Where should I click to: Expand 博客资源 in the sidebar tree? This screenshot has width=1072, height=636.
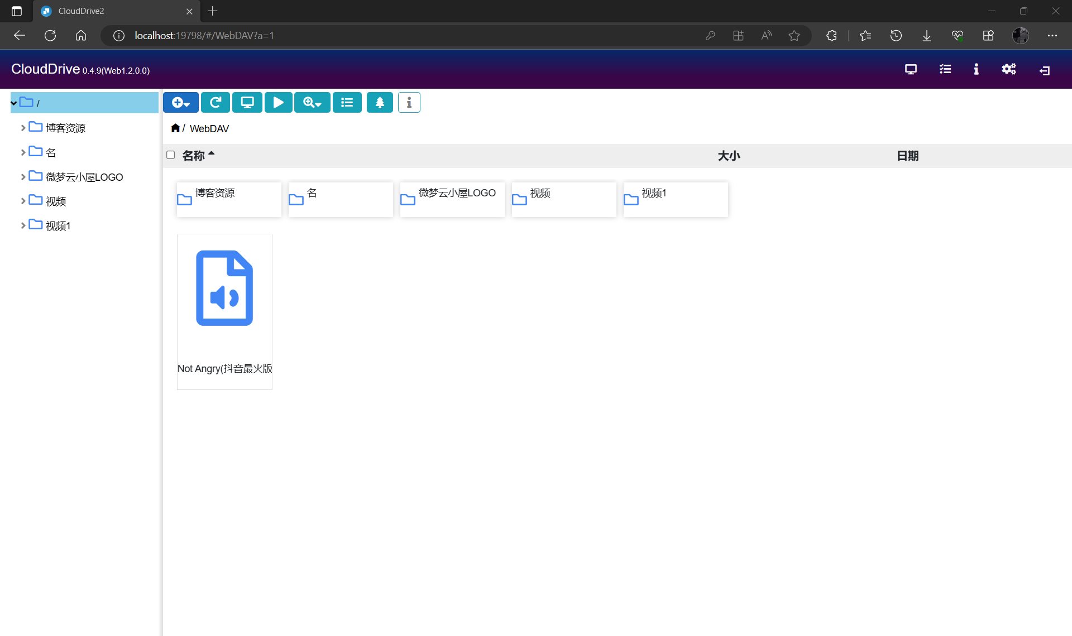coord(23,128)
